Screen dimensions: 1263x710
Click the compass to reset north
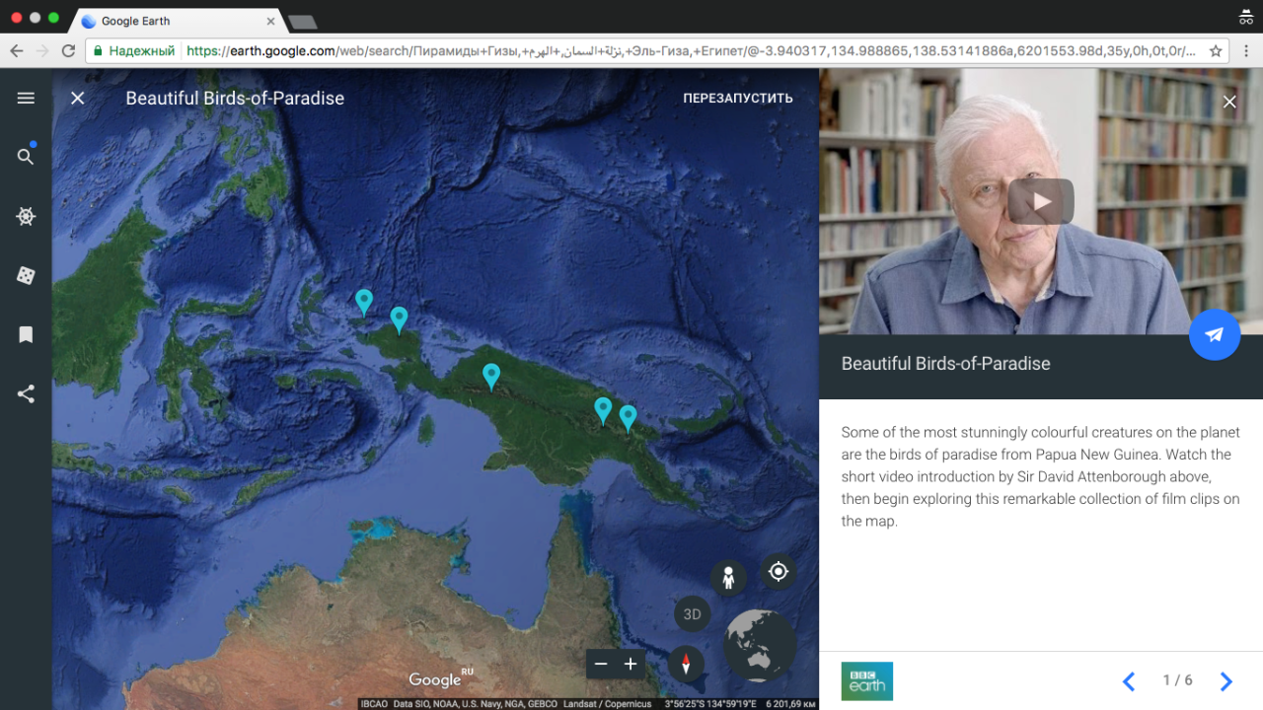click(x=686, y=664)
